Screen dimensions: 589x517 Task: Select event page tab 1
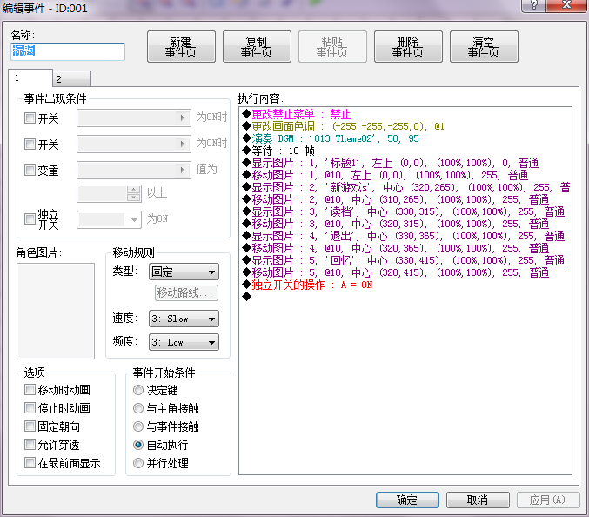pyautogui.click(x=30, y=77)
